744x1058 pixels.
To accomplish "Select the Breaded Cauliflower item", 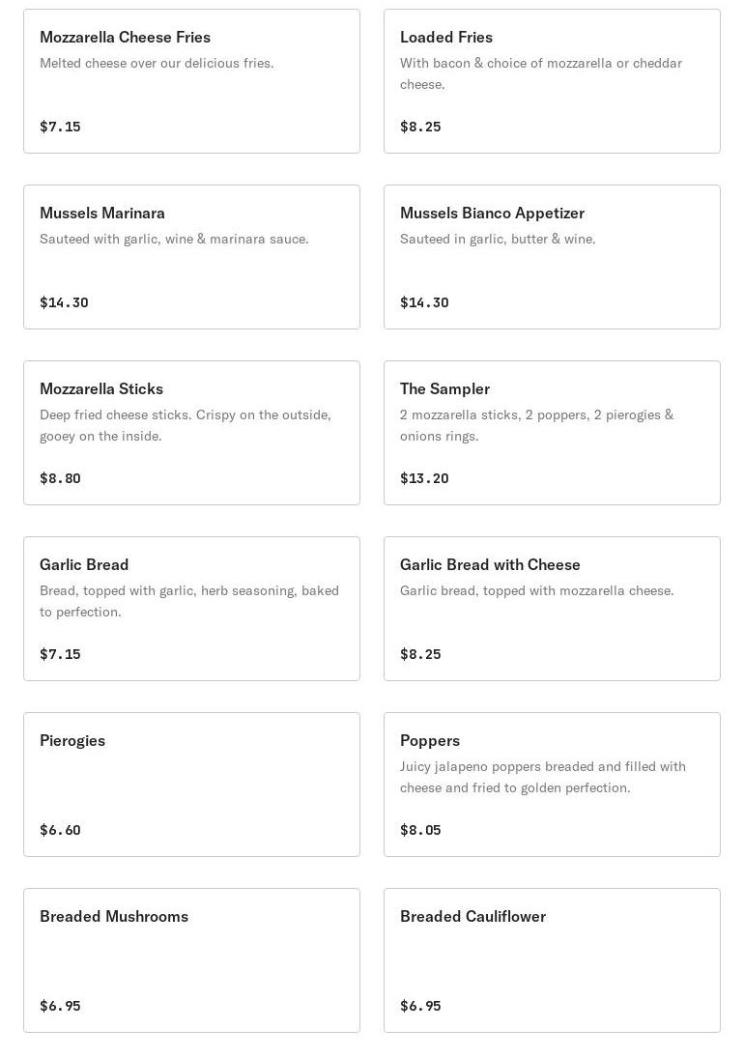I will [552, 960].
